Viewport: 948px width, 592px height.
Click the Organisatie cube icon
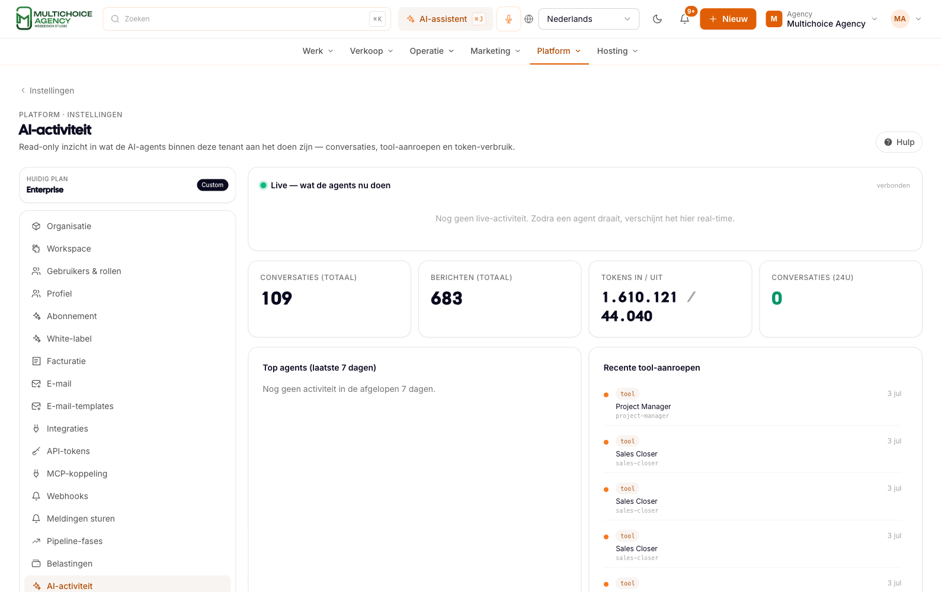(x=36, y=226)
